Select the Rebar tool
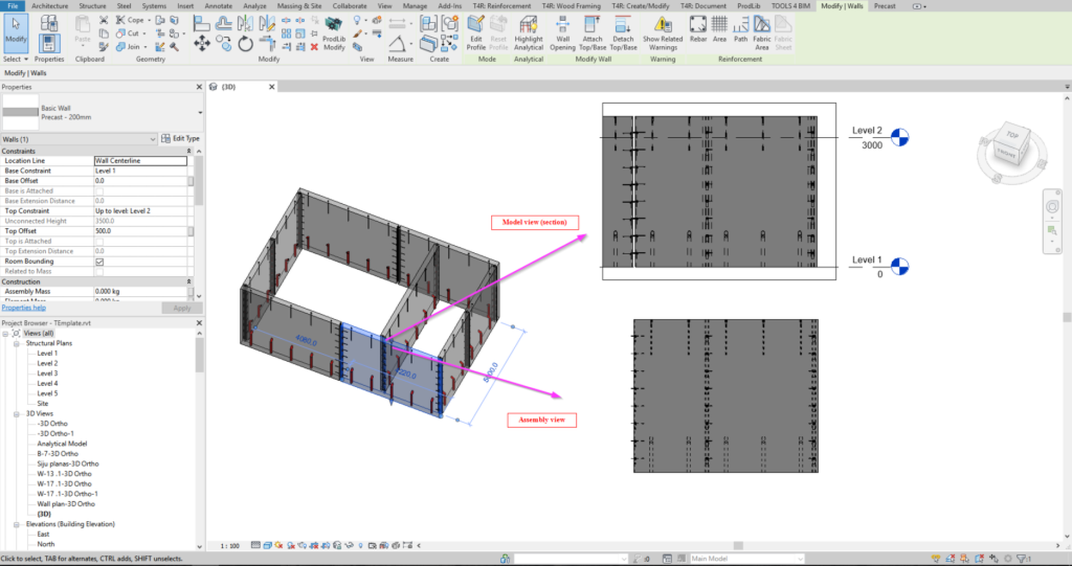The width and height of the screenshot is (1072, 566). point(698,33)
